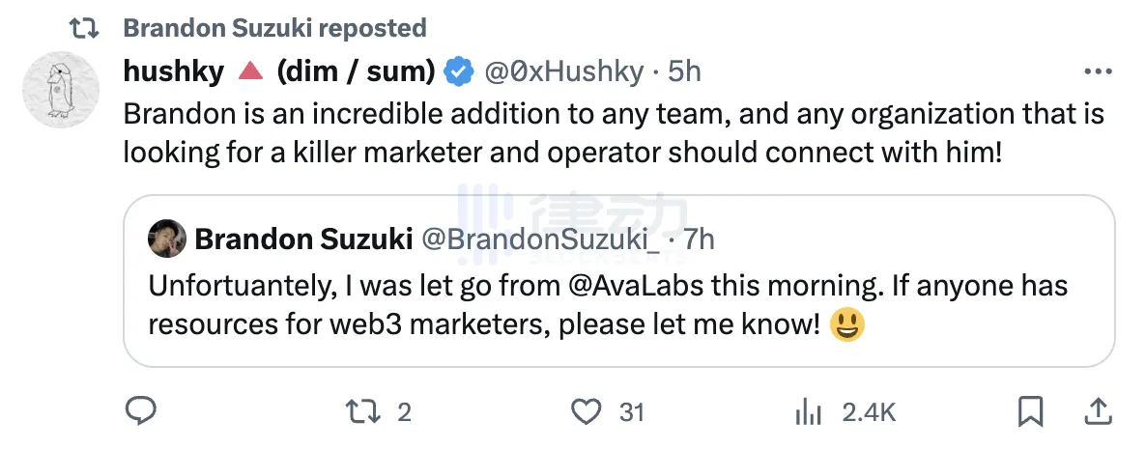Click the hushky display name
This screenshot has height=450, width=1146.
(x=174, y=70)
